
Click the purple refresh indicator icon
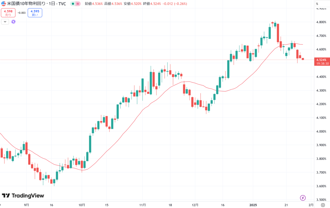coord(14,22)
